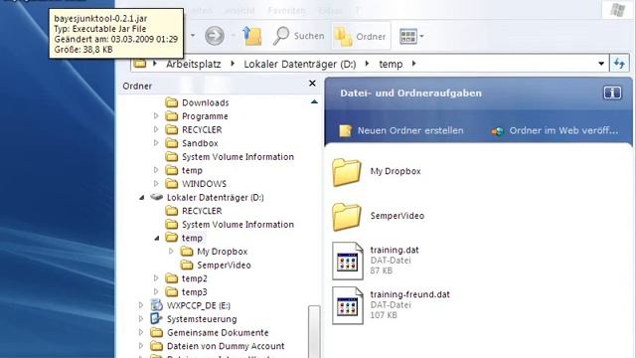636x358 pixels.
Task: Select the My Dropbox folder icon in file view
Action: pyautogui.click(x=347, y=172)
